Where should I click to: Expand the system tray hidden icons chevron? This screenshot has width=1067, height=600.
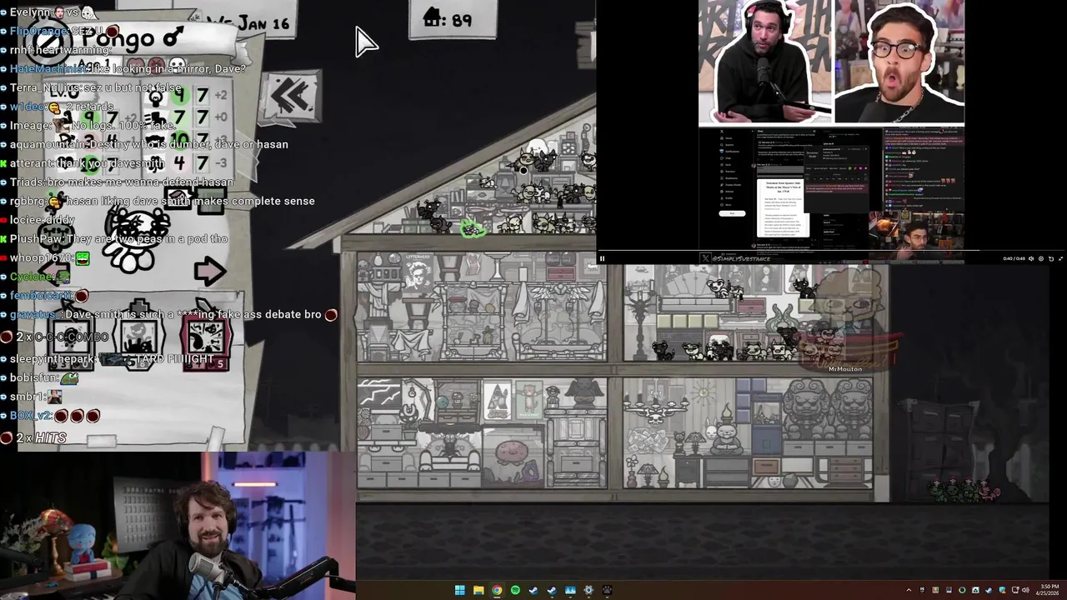[x=909, y=590]
